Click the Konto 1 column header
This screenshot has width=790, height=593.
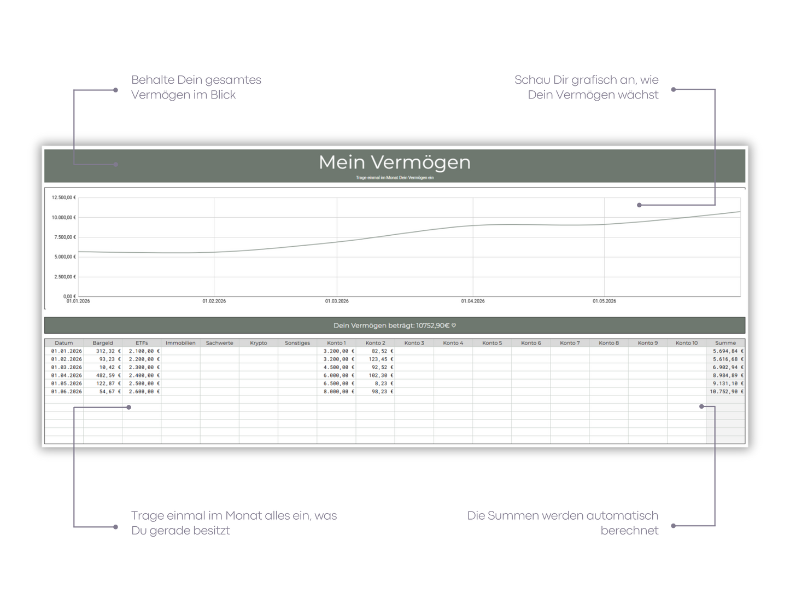(336, 343)
